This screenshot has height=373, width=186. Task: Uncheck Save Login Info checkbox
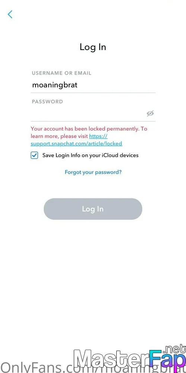34,156
